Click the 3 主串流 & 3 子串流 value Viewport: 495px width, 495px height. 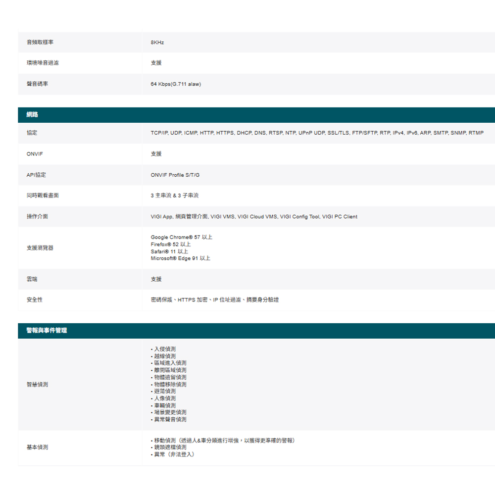[x=174, y=196]
